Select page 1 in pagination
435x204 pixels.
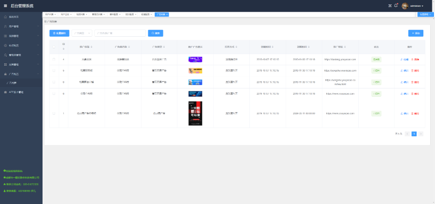click(x=414, y=134)
